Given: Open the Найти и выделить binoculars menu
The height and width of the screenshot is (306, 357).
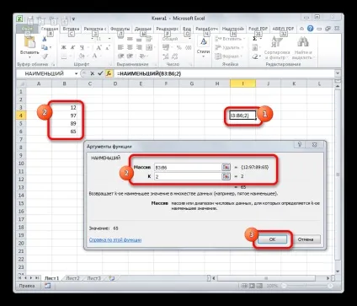Looking at the screenshot, I should coord(303,48).
